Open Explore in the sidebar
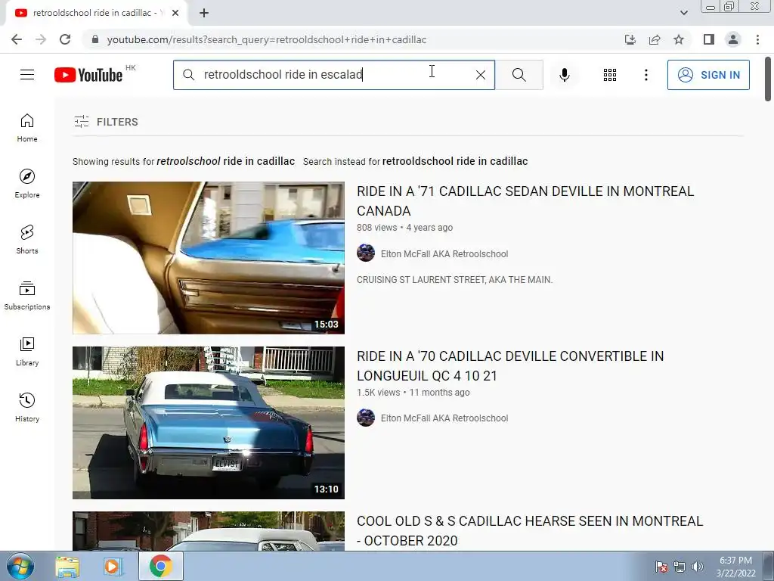Viewport: 774px width, 581px height. click(x=27, y=184)
